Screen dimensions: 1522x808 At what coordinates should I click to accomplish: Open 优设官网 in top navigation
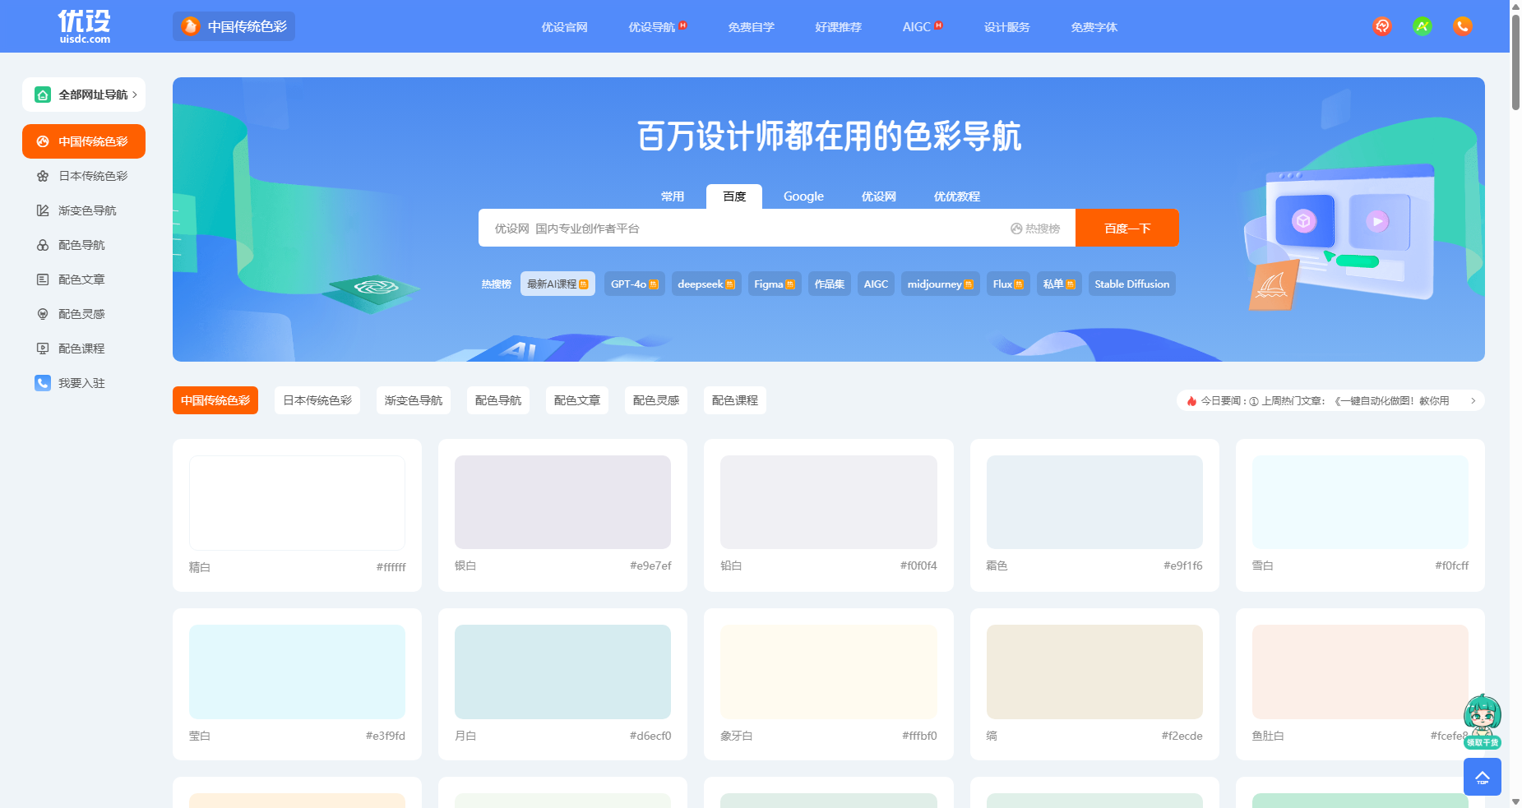tap(564, 27)
